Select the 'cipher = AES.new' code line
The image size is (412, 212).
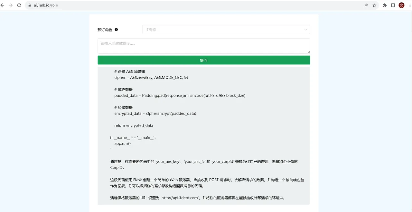coord(151,78)
